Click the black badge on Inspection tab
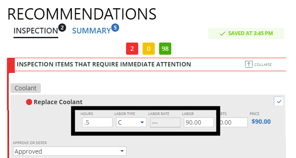The height and width of the screenshot is (158, 296). click(x=62, y=28)
